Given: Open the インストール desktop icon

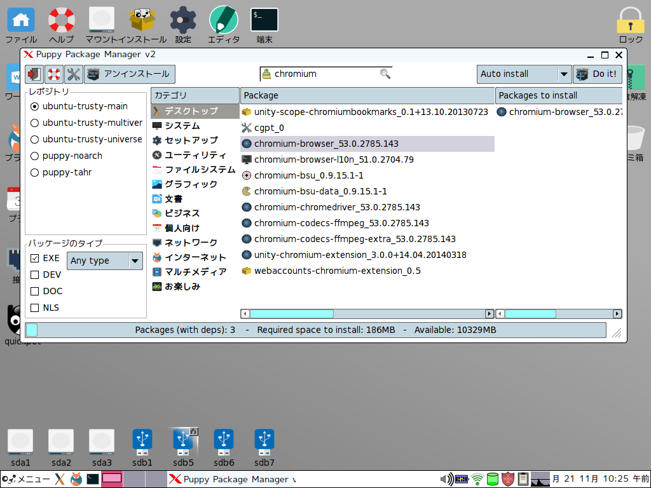Looking at the screenshot, I should click(142, 25).
